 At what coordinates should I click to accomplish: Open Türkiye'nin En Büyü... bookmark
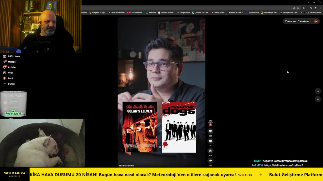pyautogui.click(x=98, y=13)
